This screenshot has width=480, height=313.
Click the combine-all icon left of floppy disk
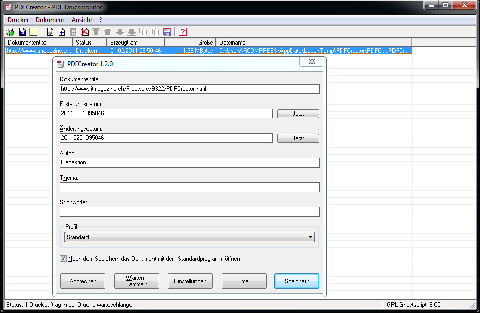coord(155,32)
